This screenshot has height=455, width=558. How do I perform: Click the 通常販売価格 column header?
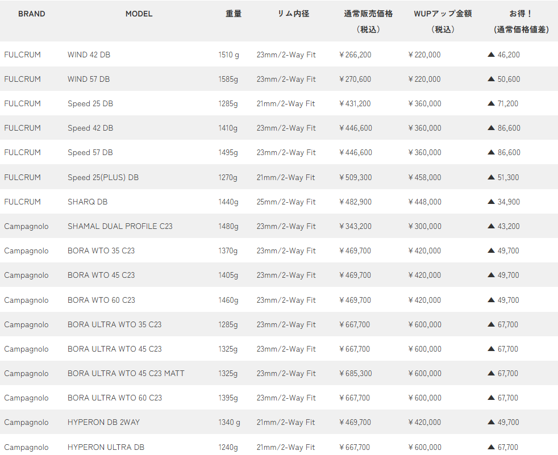[x=368, y=14]
